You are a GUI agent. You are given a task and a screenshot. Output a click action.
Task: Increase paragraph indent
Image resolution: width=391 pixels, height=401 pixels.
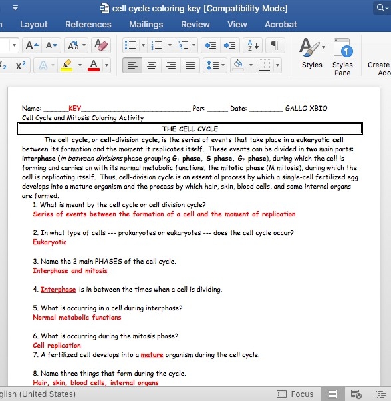tap(229, 45)
